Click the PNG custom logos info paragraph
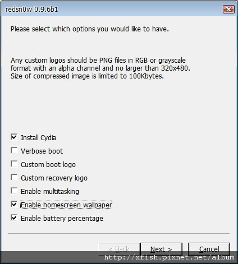The width and height of the screenshot is (238, 264). [100, 68]
